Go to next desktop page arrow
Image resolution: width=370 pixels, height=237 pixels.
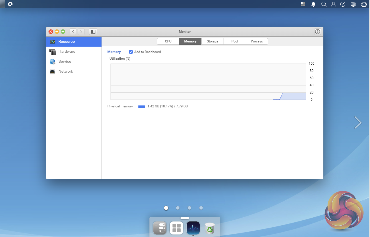[358, 122]
